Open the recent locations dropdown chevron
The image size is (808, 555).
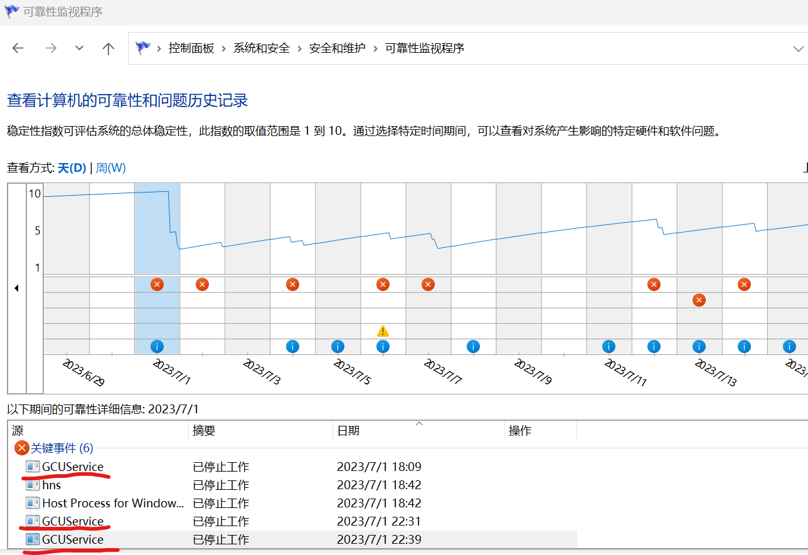click(x=79, y=48)
